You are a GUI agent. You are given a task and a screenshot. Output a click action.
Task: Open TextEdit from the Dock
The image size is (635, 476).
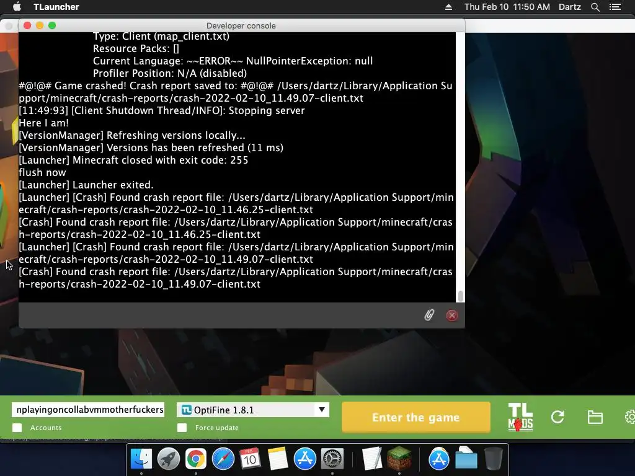coord(372,459)
